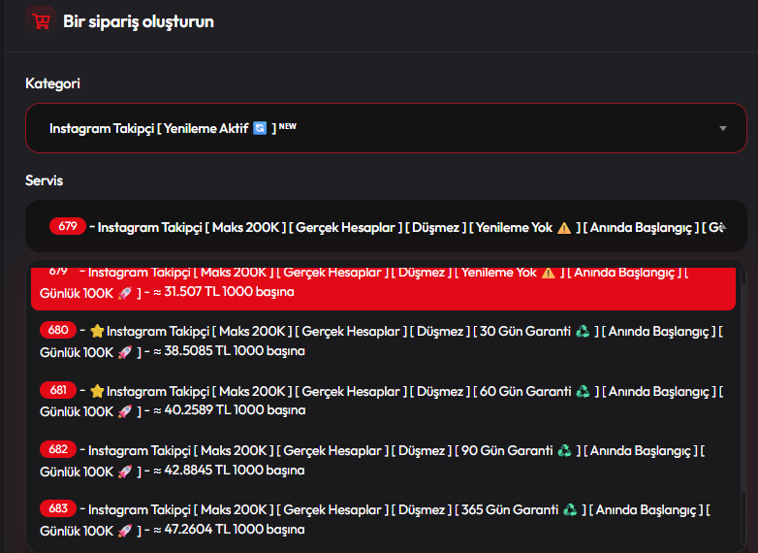Click the 681 red ID badge
The height and width of the screenshot is (553, 758).
pyautogui.click(x=58, y=390)
